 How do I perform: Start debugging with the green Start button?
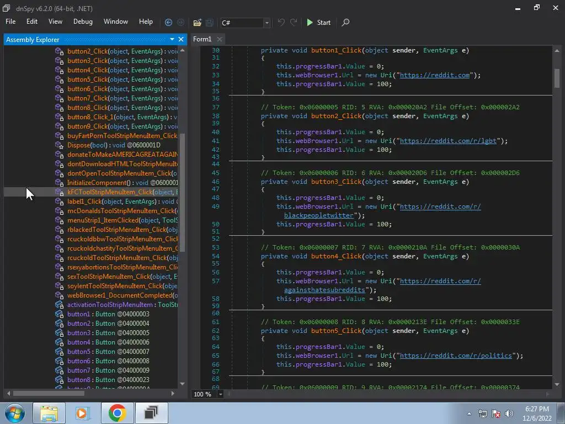tap(318, 22)
